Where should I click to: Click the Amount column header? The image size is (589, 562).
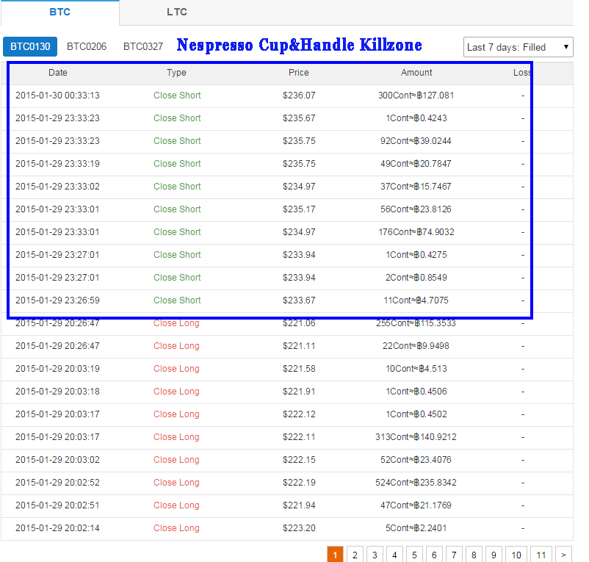click(x=416, y=73)
